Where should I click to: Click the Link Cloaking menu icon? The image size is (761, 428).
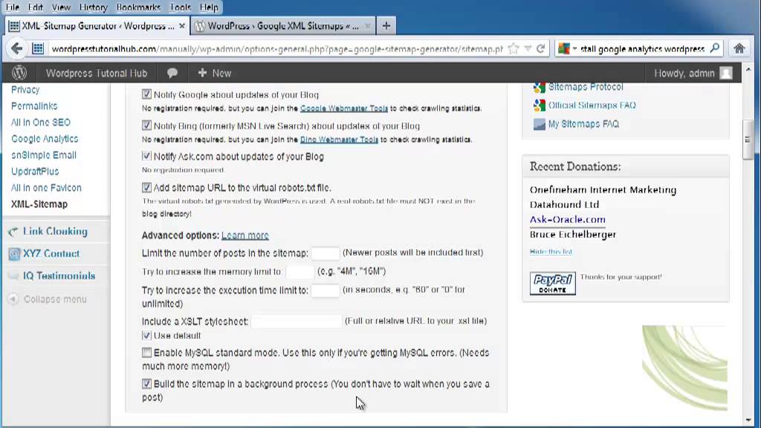coord(13,232)
